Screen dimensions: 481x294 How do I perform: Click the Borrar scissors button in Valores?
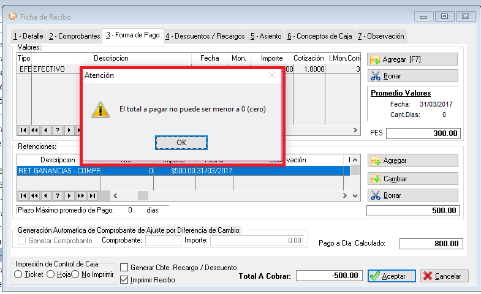point(412,76)
